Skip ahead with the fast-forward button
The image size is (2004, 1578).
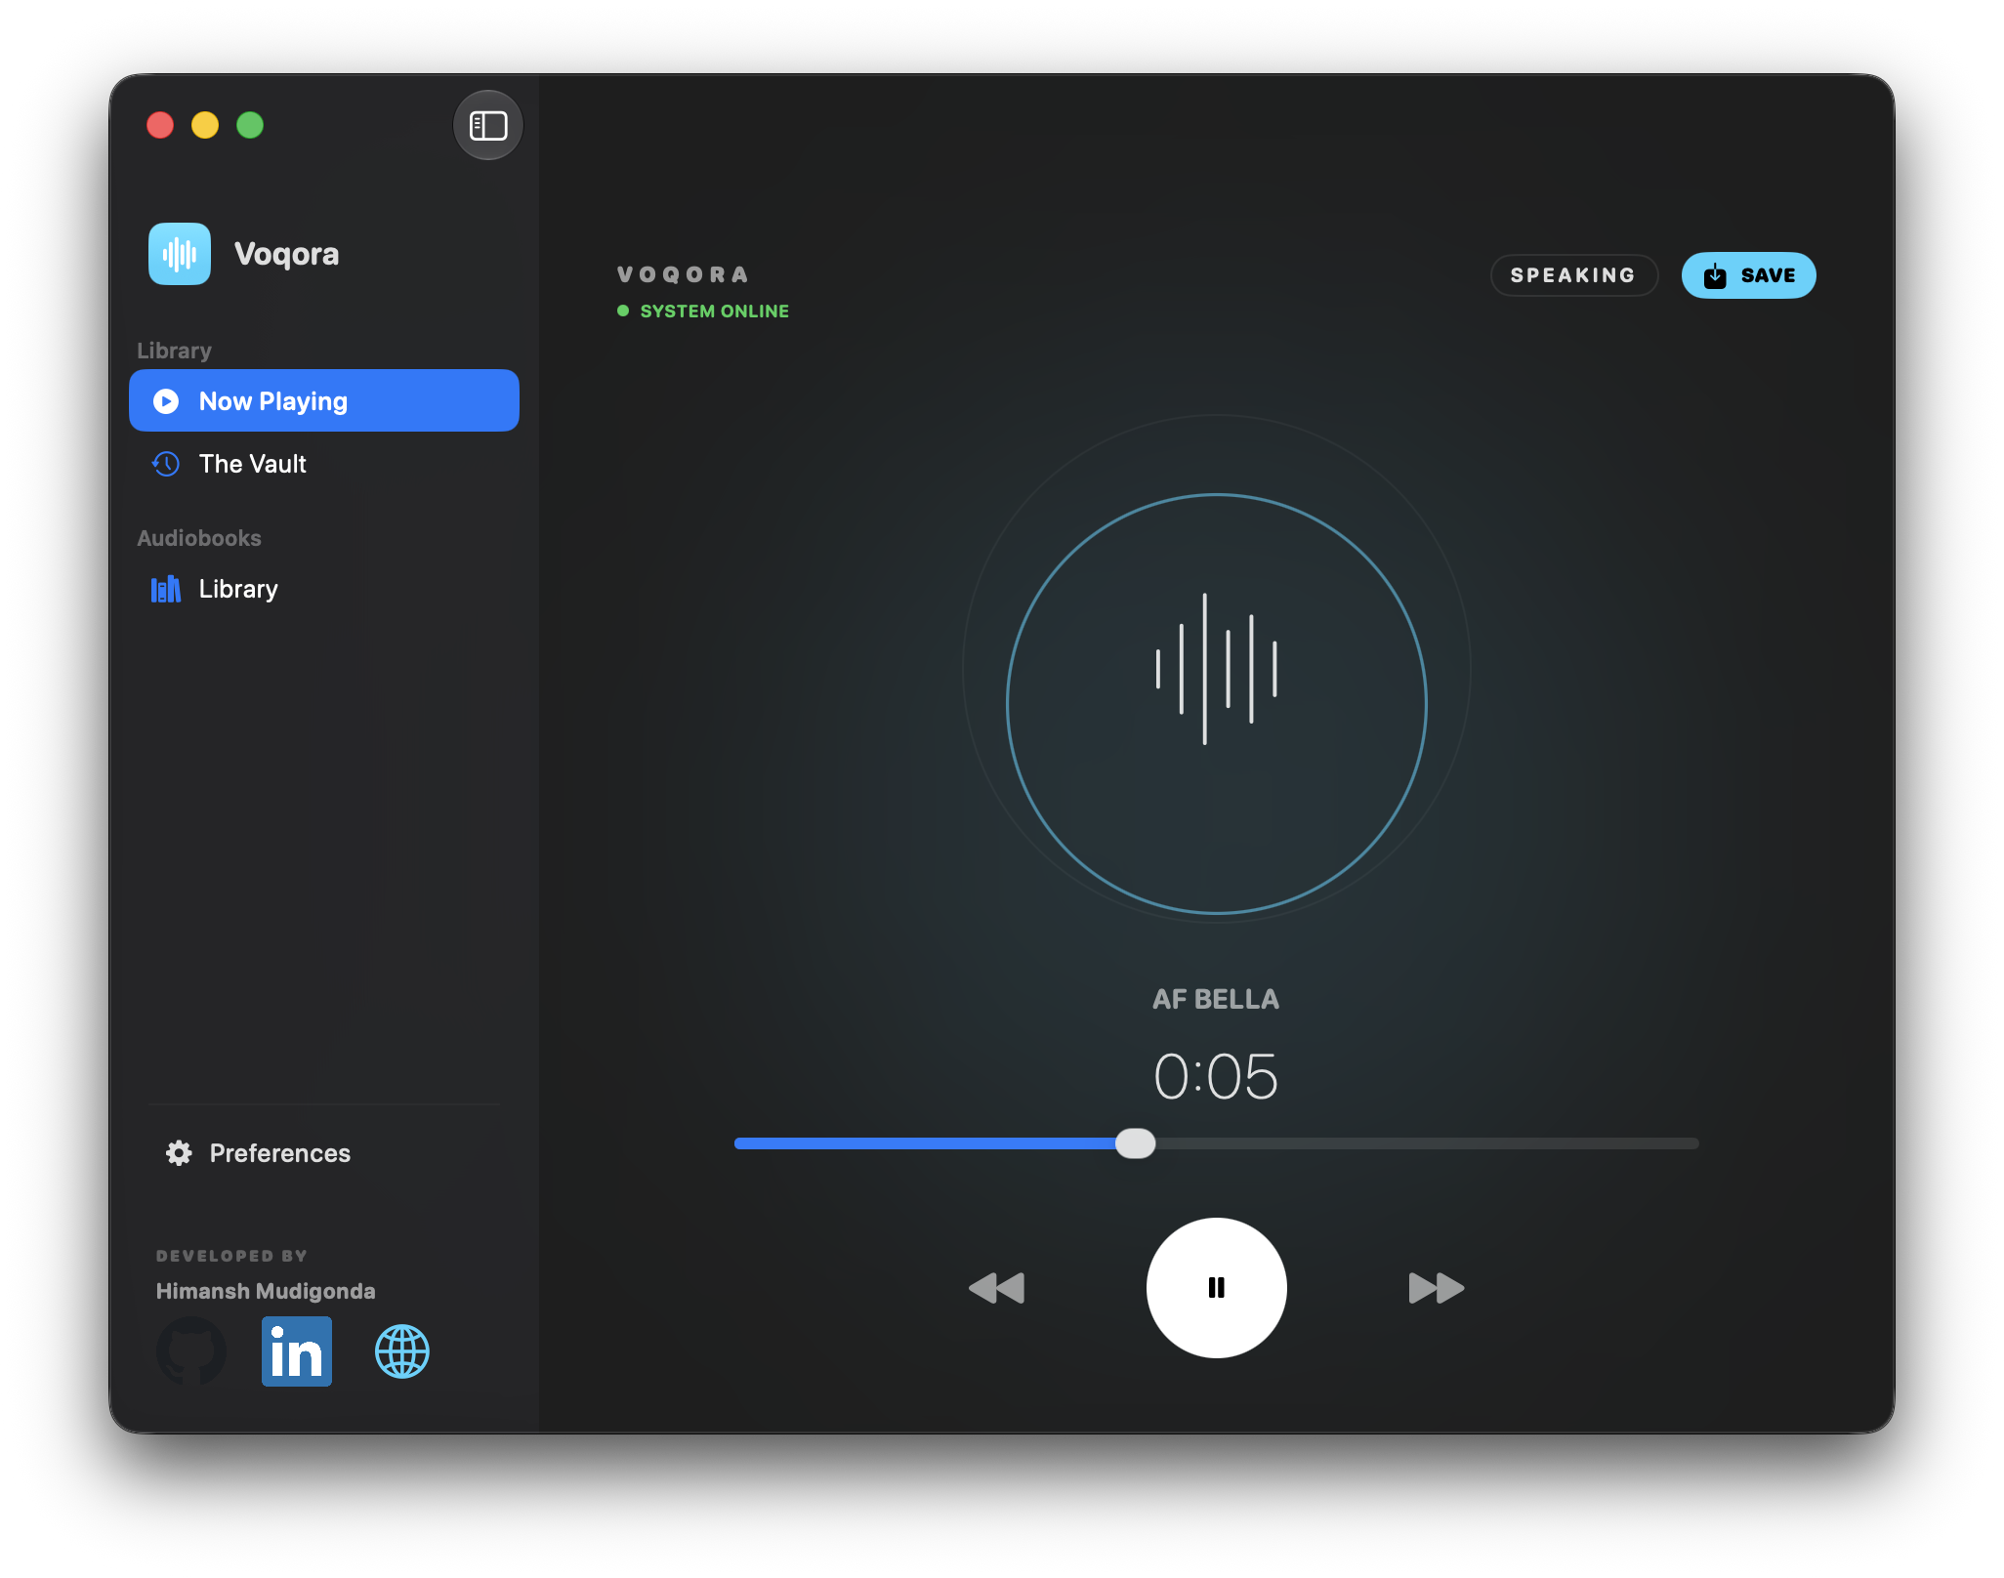point(1437,1288)
